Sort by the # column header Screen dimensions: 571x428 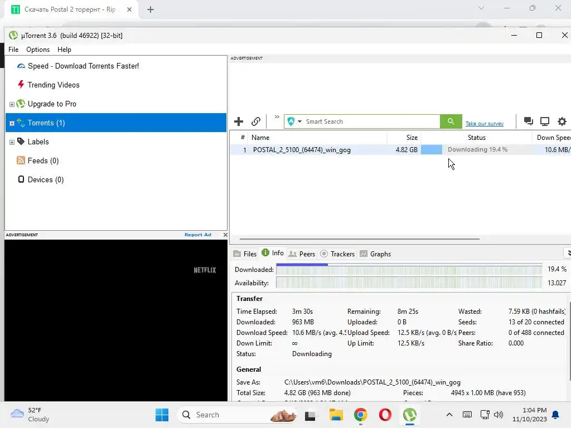pos(242,138)
